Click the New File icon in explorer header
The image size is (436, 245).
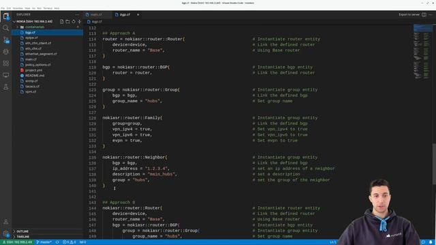[62, 21]
